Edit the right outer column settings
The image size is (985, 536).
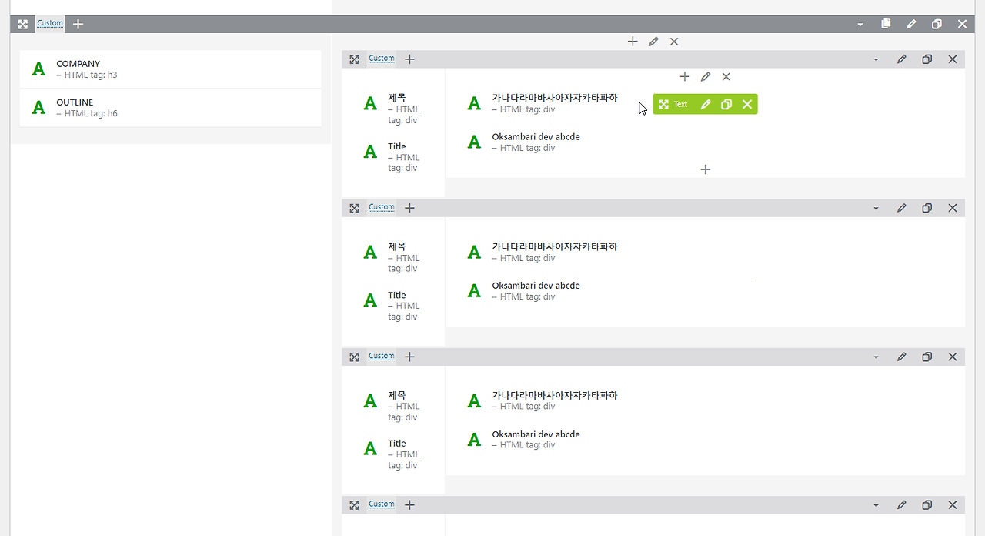[x=653, y=42]
